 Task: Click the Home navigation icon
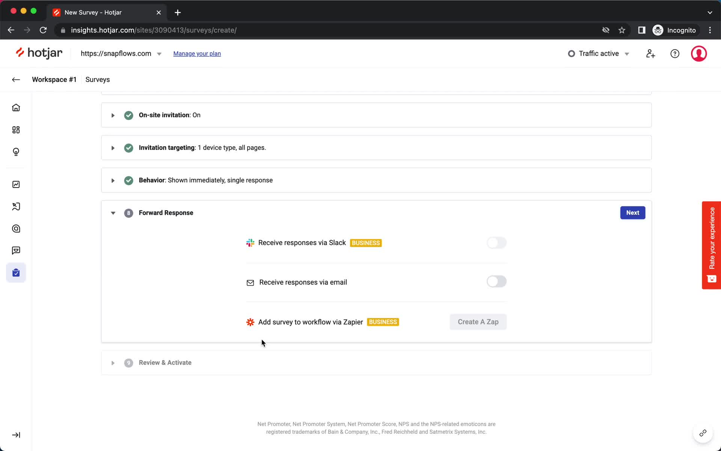coord(16,107)
